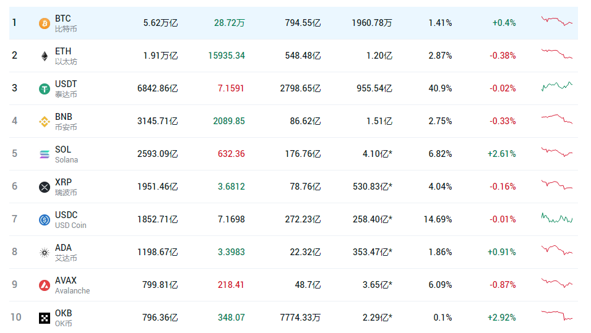The width and height of the screenshot is (591, 333).
Task: Select USDT turnover 40.9%
Action: coord(440,88)
